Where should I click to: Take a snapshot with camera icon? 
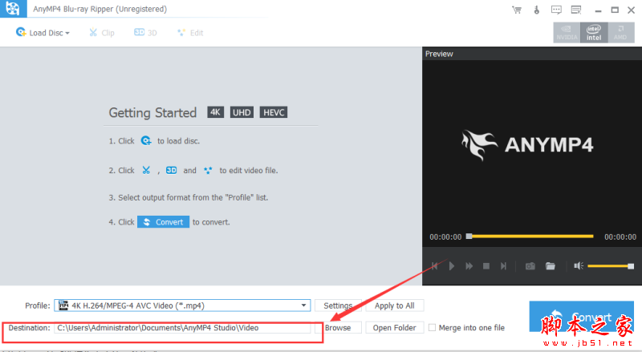[x=530, y=266]
